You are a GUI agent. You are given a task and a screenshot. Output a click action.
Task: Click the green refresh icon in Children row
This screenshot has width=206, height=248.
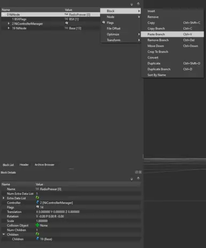[x=37, y=234]
